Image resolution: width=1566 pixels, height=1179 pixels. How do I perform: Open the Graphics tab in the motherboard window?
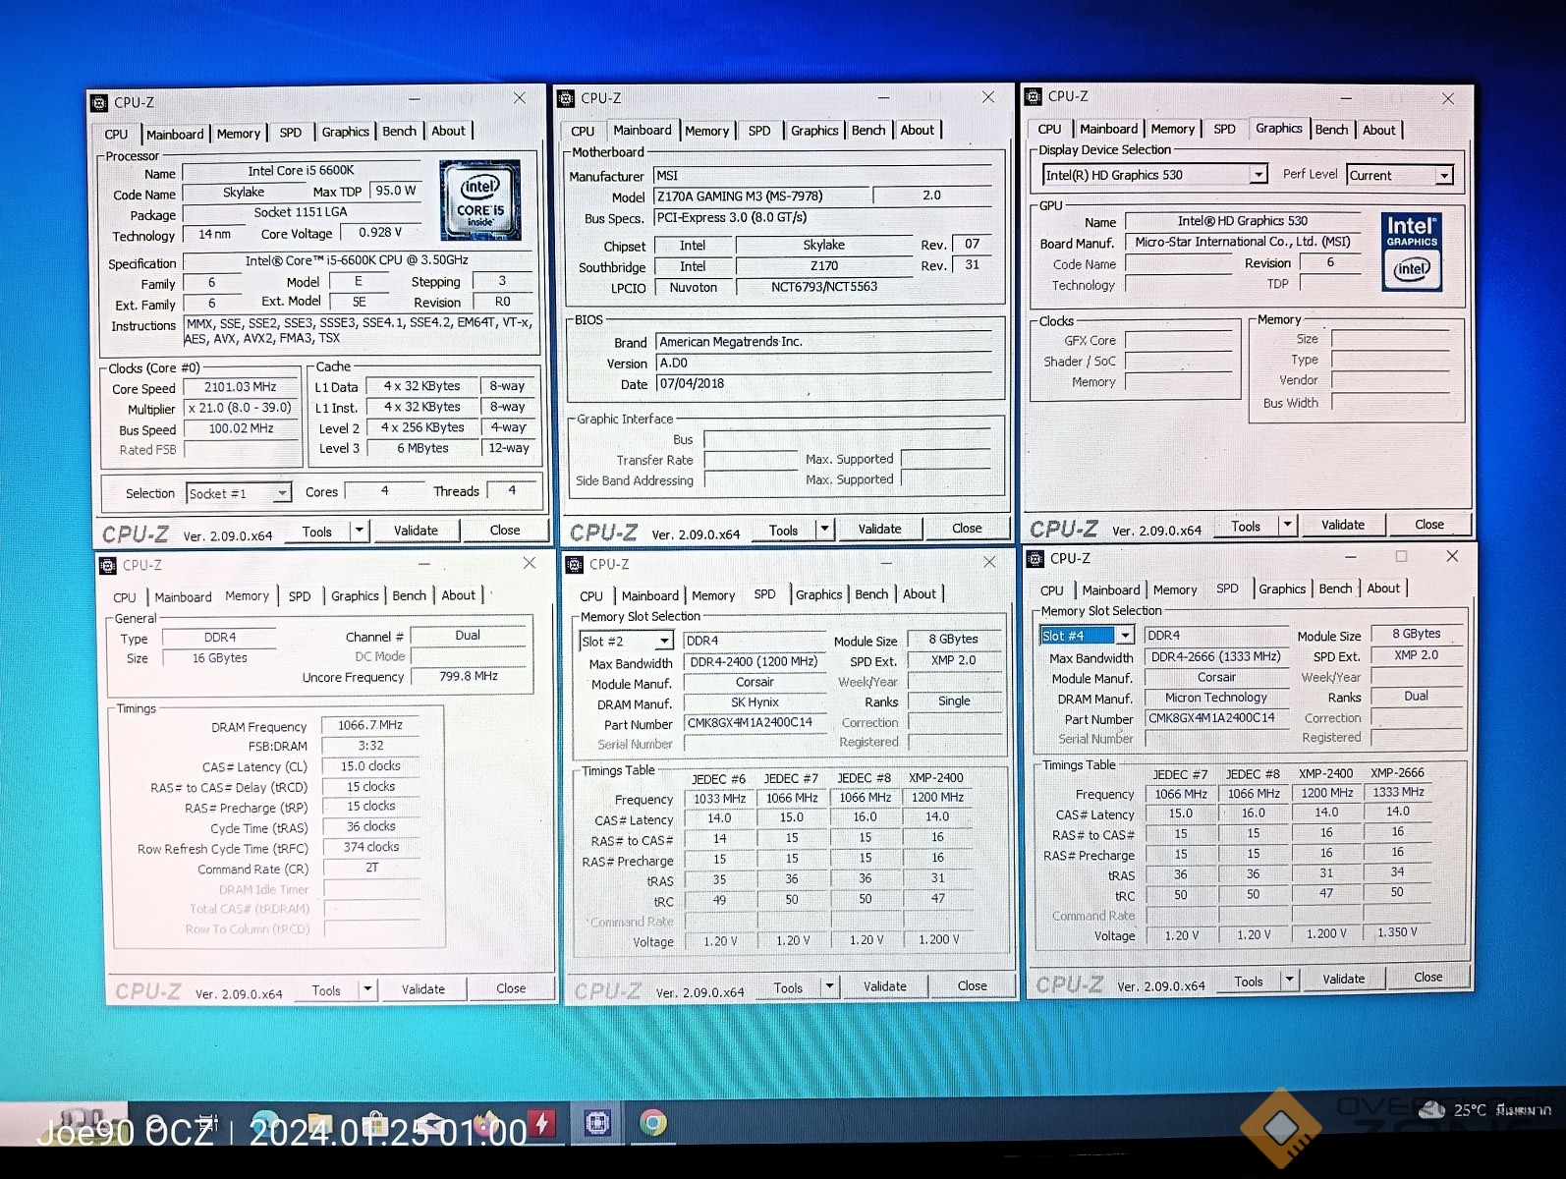[814, 131]
